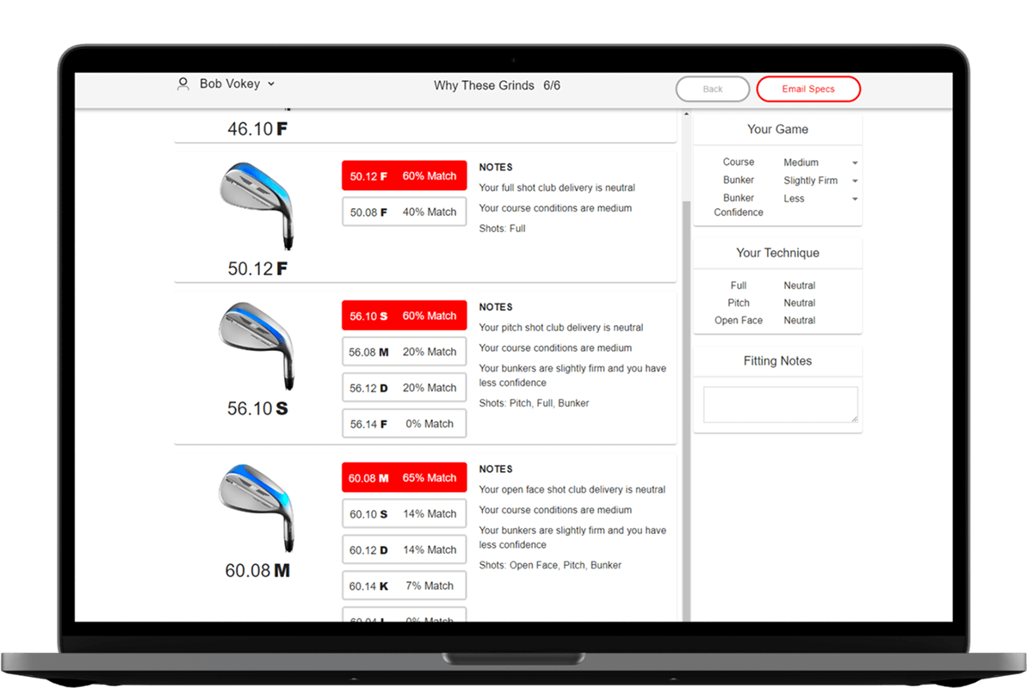Click the scrollbar up arrow

[x=686, y=114]
